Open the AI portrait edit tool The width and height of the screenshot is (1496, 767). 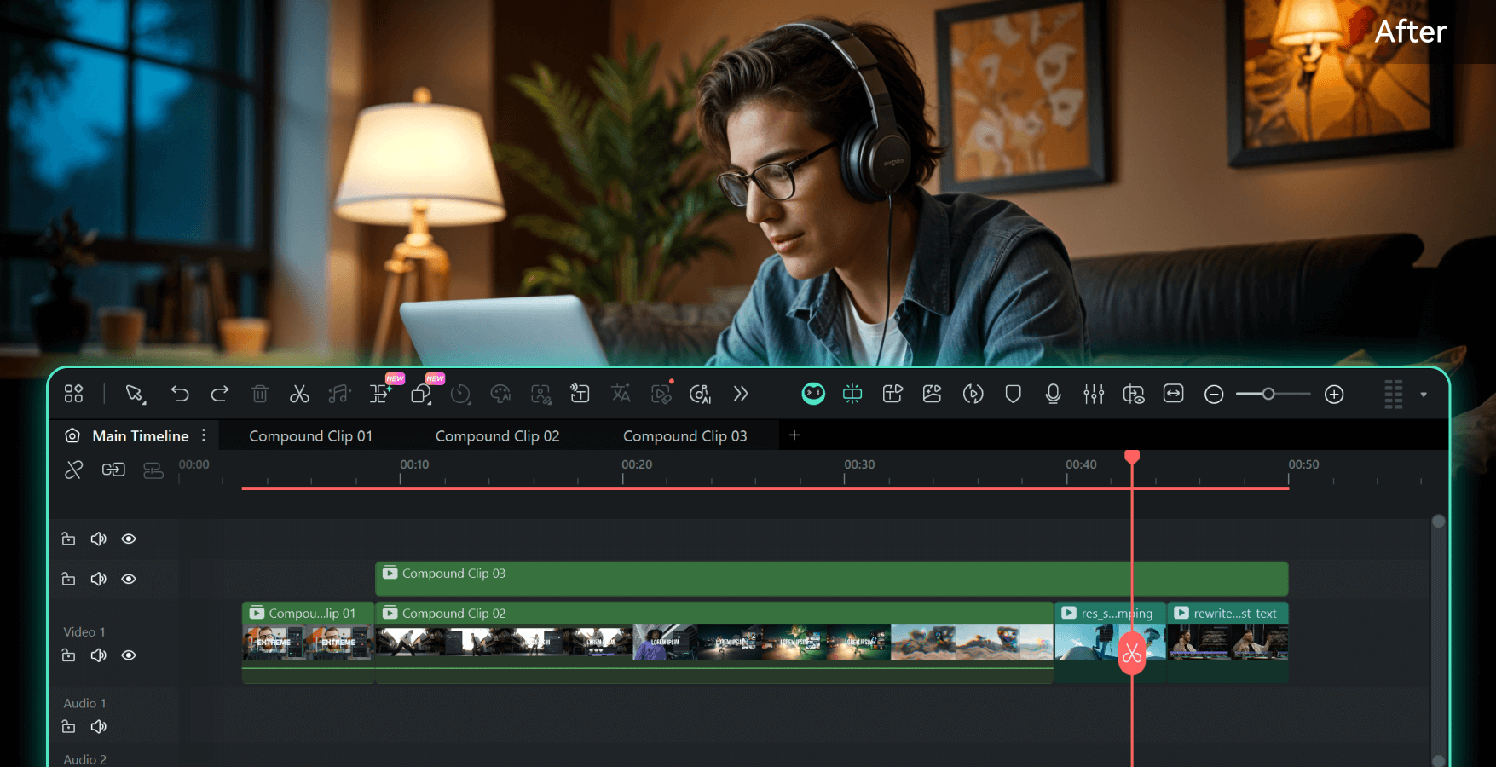pos(540,394)
